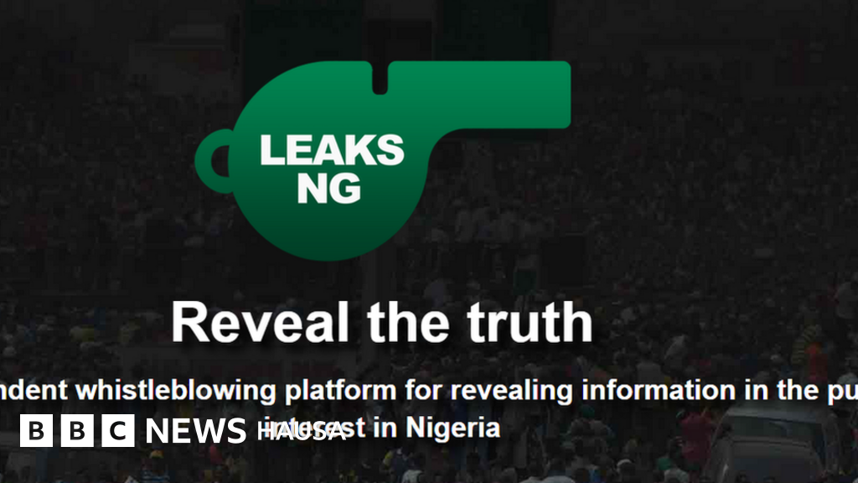858x483 pixels.
Task: Click the word 'truth' in the heading
Action: coord(530,323)
